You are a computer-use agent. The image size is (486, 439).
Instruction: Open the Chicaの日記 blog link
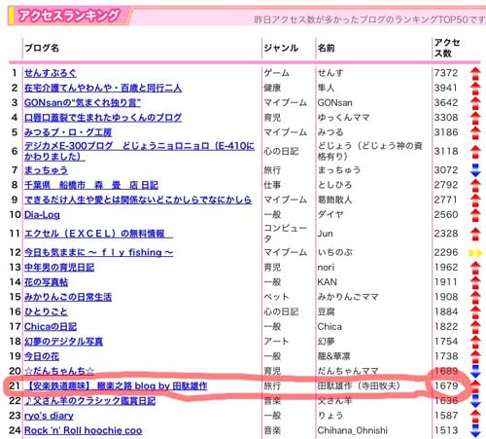(51, 326)
